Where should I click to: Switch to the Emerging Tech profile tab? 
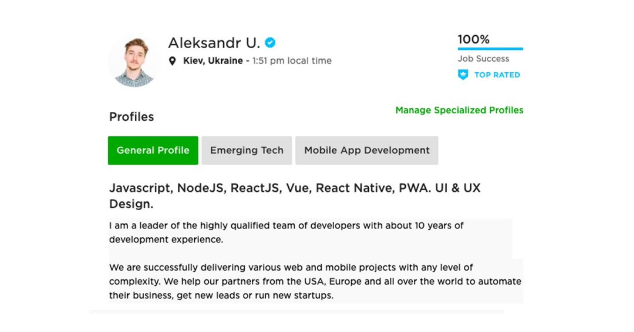point(247,151)
